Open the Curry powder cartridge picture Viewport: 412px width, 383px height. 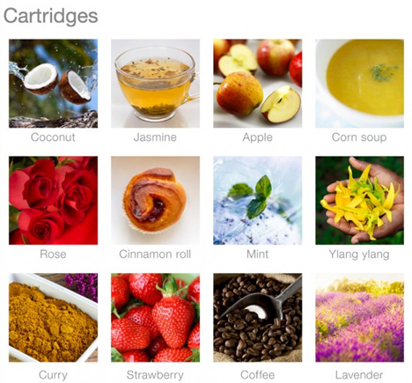click(53, 318)
